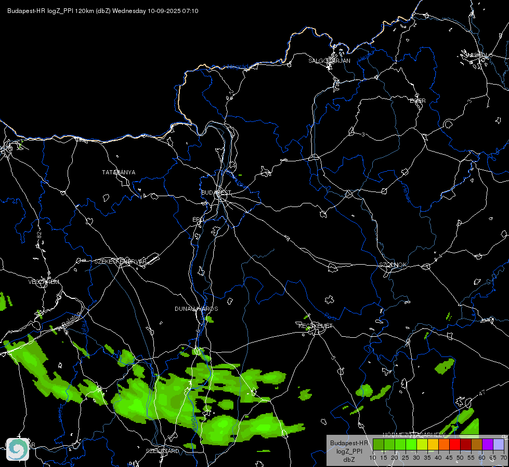Click the SZEKSZARD city label

point(162,451)
